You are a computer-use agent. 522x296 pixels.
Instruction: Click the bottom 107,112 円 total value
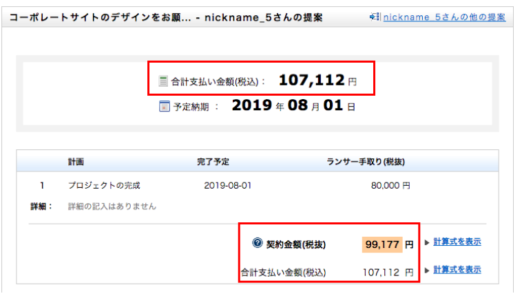(388, 273)
